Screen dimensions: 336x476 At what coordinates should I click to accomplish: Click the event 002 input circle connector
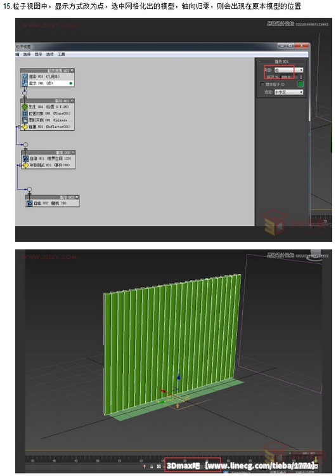26,145
